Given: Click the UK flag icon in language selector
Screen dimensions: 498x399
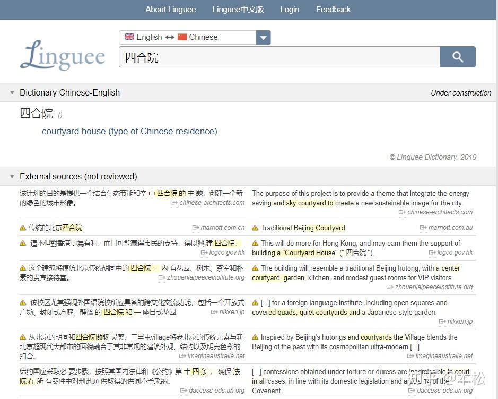Looking at the screenshot, I should click(x=129, y=37).
